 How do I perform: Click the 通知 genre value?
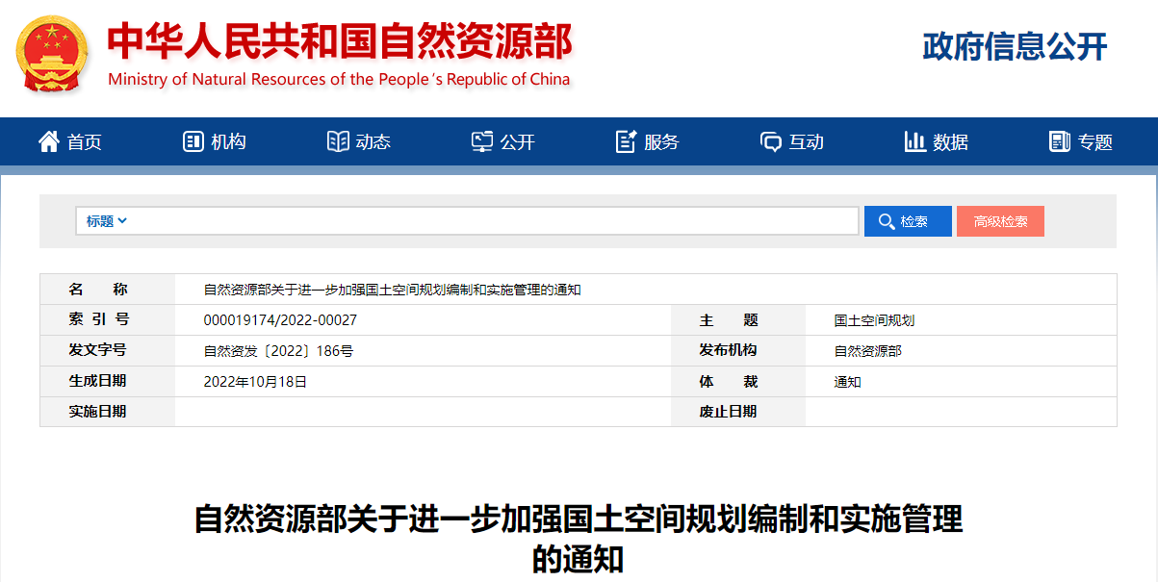(x=848, y=382)
